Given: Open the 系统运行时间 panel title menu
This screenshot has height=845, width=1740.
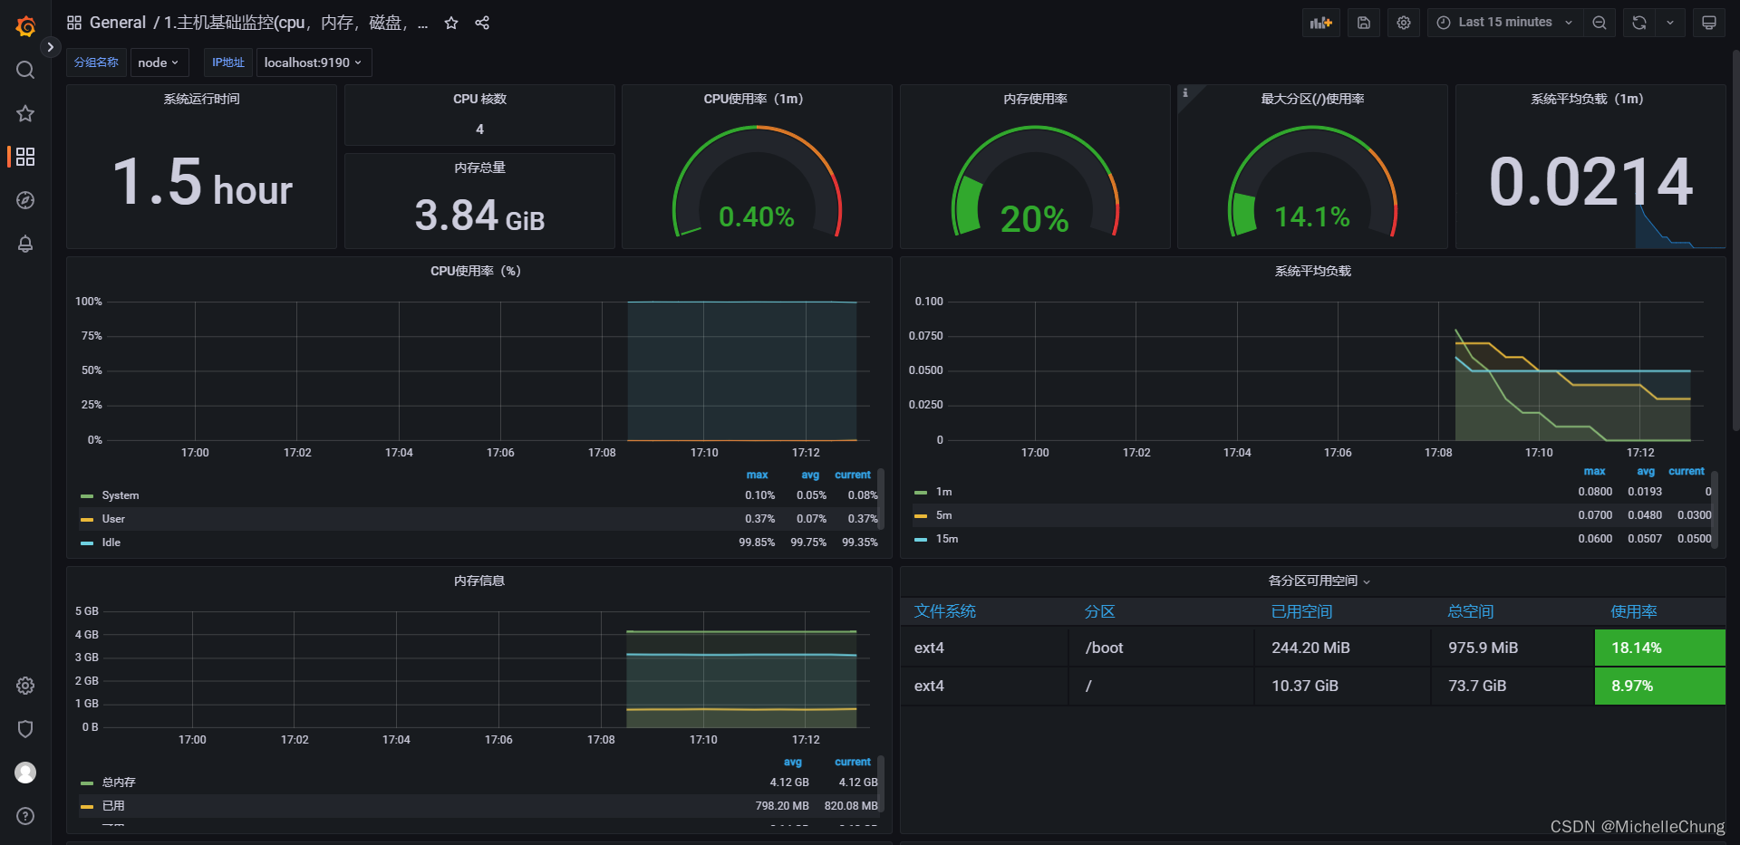Looking at the screenshot, I should 201,99.
